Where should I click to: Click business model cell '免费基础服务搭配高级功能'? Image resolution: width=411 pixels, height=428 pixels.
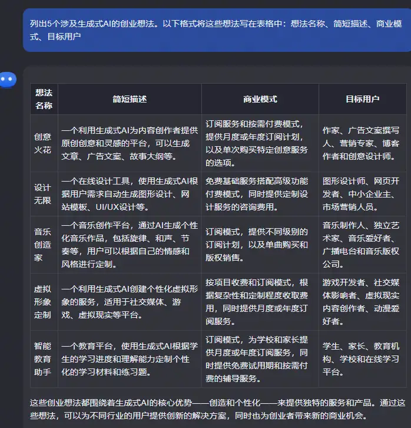tap(260, 194)
